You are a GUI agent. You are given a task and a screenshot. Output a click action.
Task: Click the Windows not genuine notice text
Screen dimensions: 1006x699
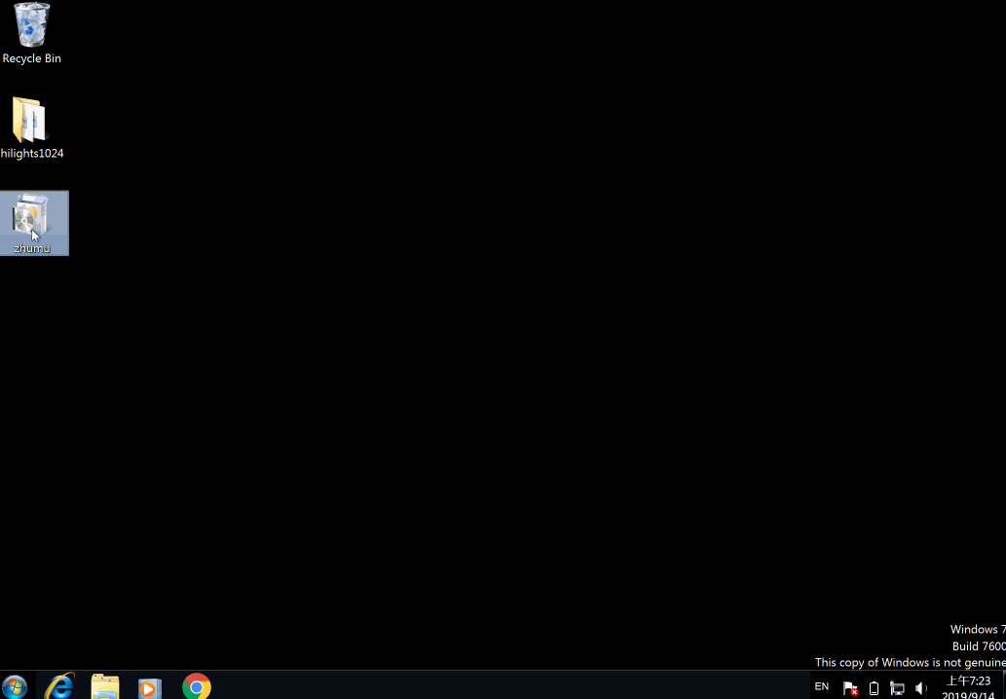911,662
